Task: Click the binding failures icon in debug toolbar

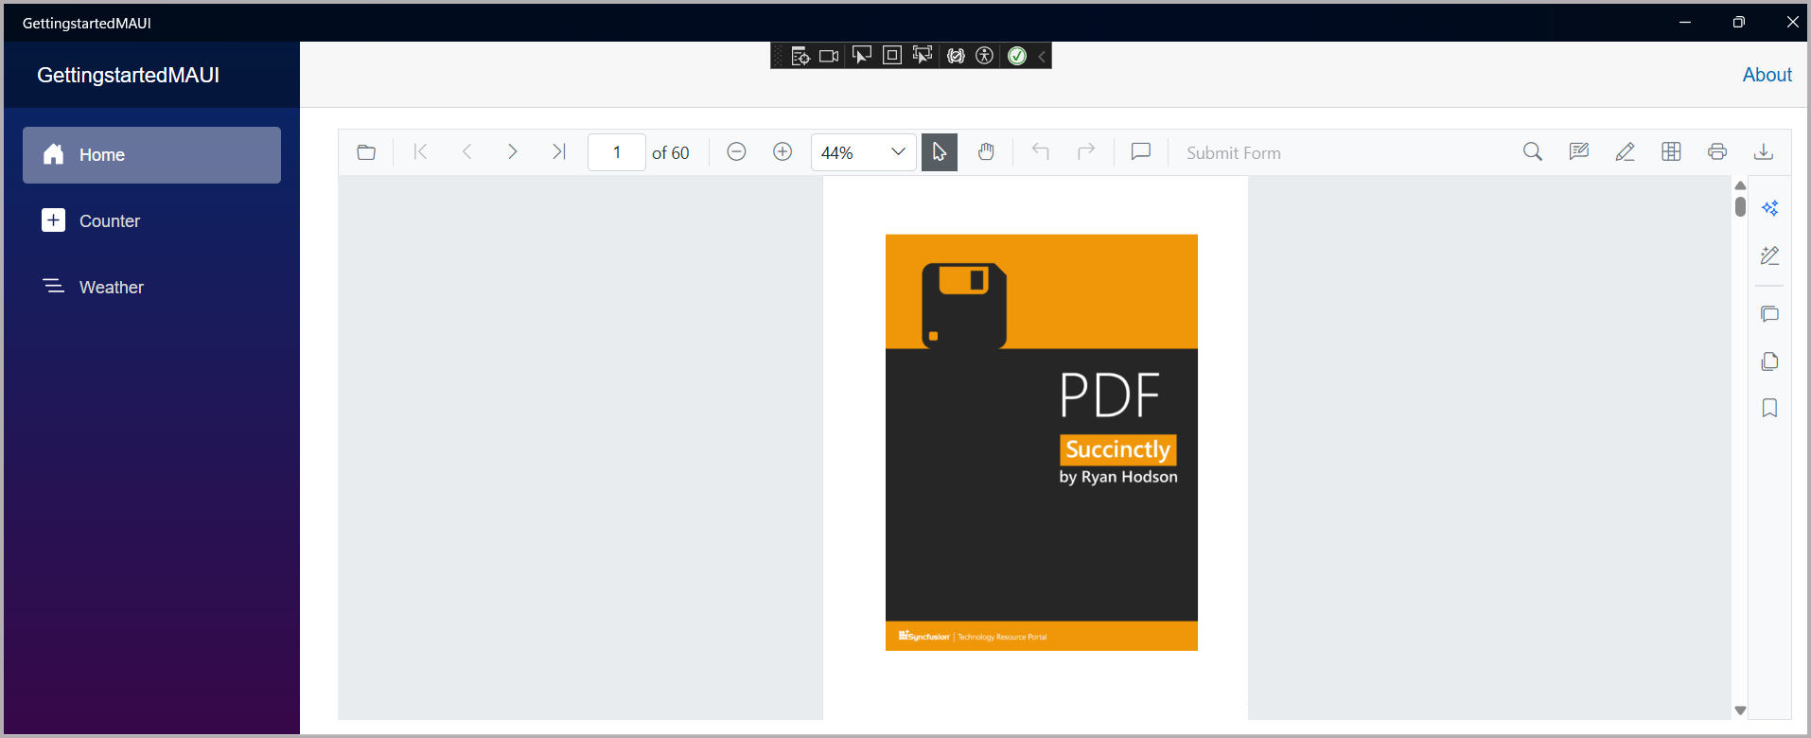Action: 956,56
